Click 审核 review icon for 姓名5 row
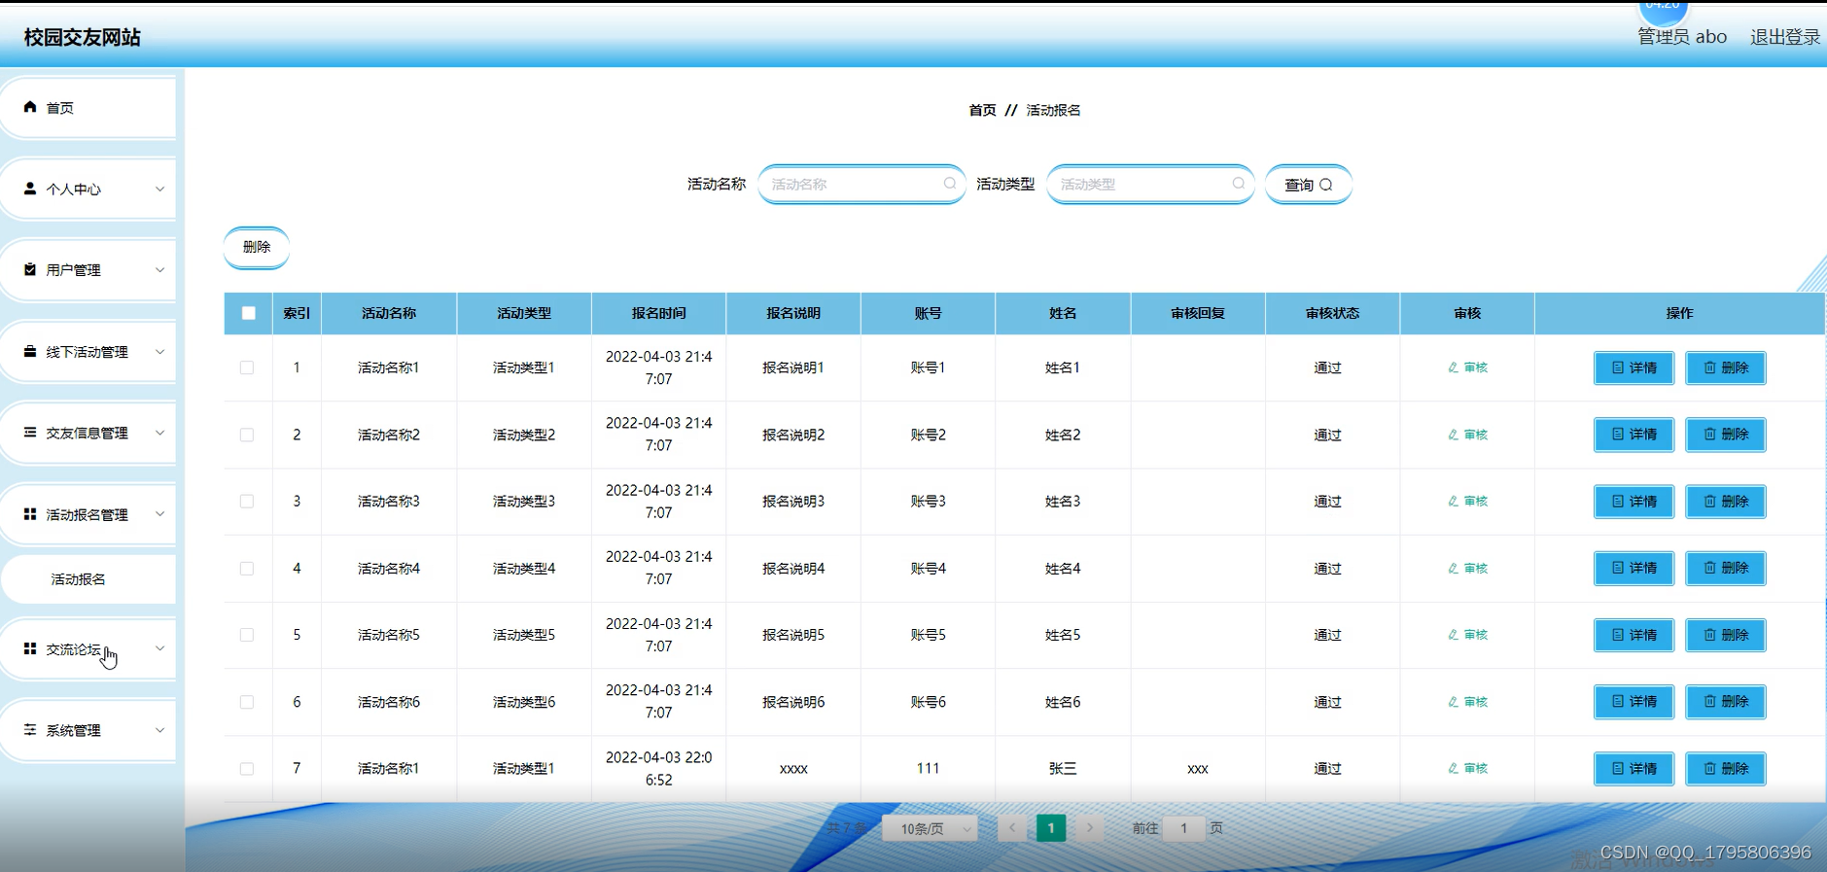Image resolution: width=1827 pixels, height=872 pixels. coord(1467,635)
